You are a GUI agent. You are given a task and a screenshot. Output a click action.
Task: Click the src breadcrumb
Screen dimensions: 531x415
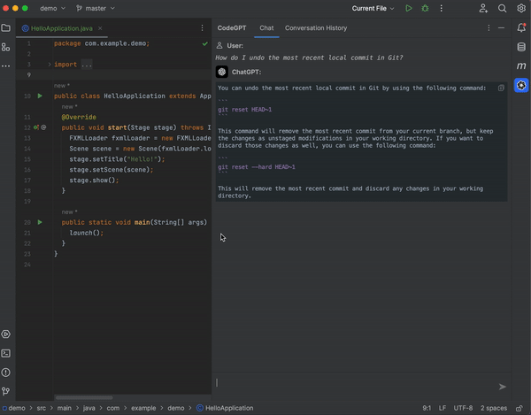point(41,408)
